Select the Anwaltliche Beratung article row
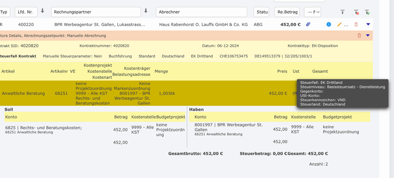This screenshot has height=178, width=394. (x=23, y=93)
